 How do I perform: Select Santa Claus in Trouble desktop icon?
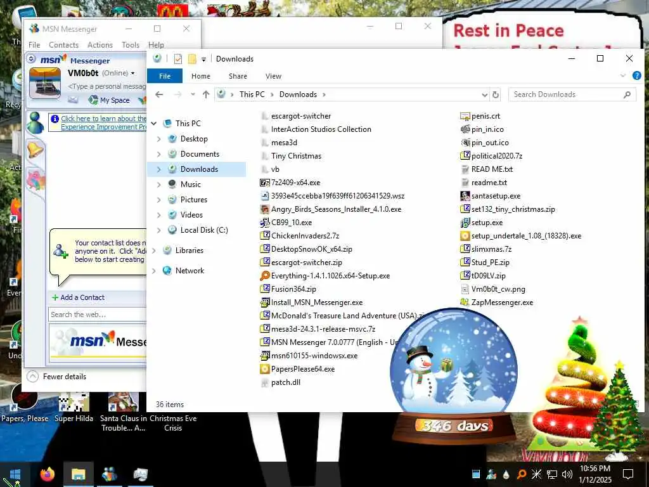(x=124, y=412)
